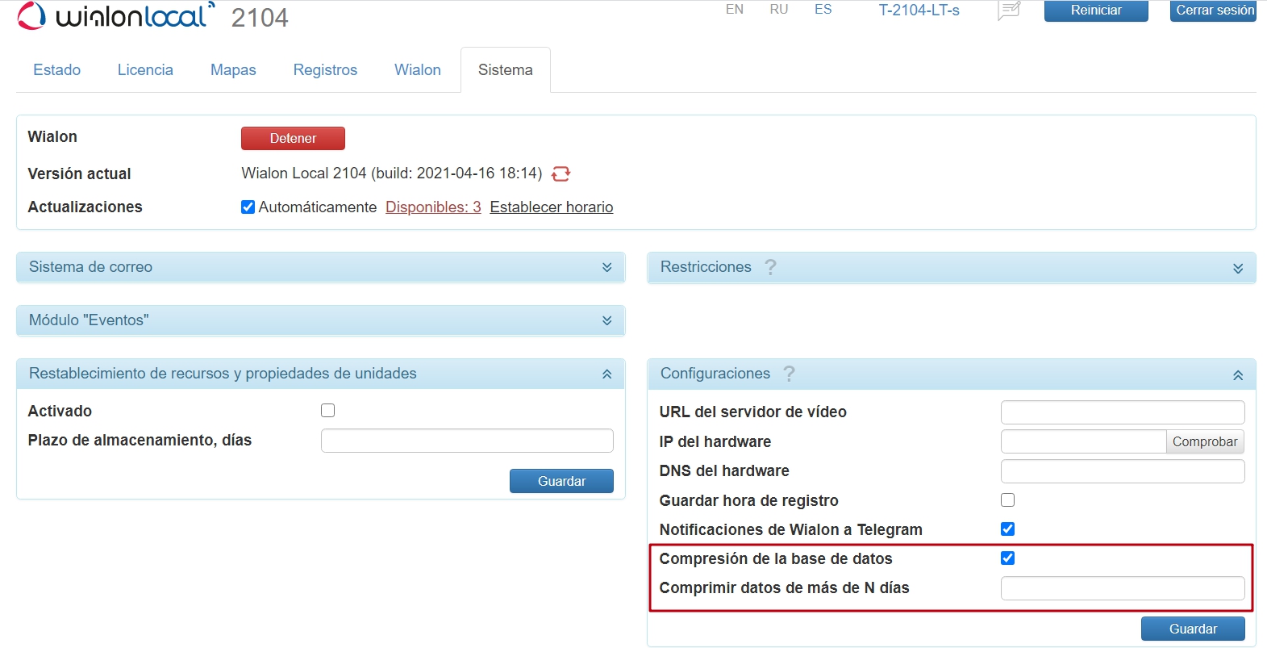The height and width of the screenshot is (648, 1267).
Task: Click Guardar under Configuraciones
Action: point(1193,629)
